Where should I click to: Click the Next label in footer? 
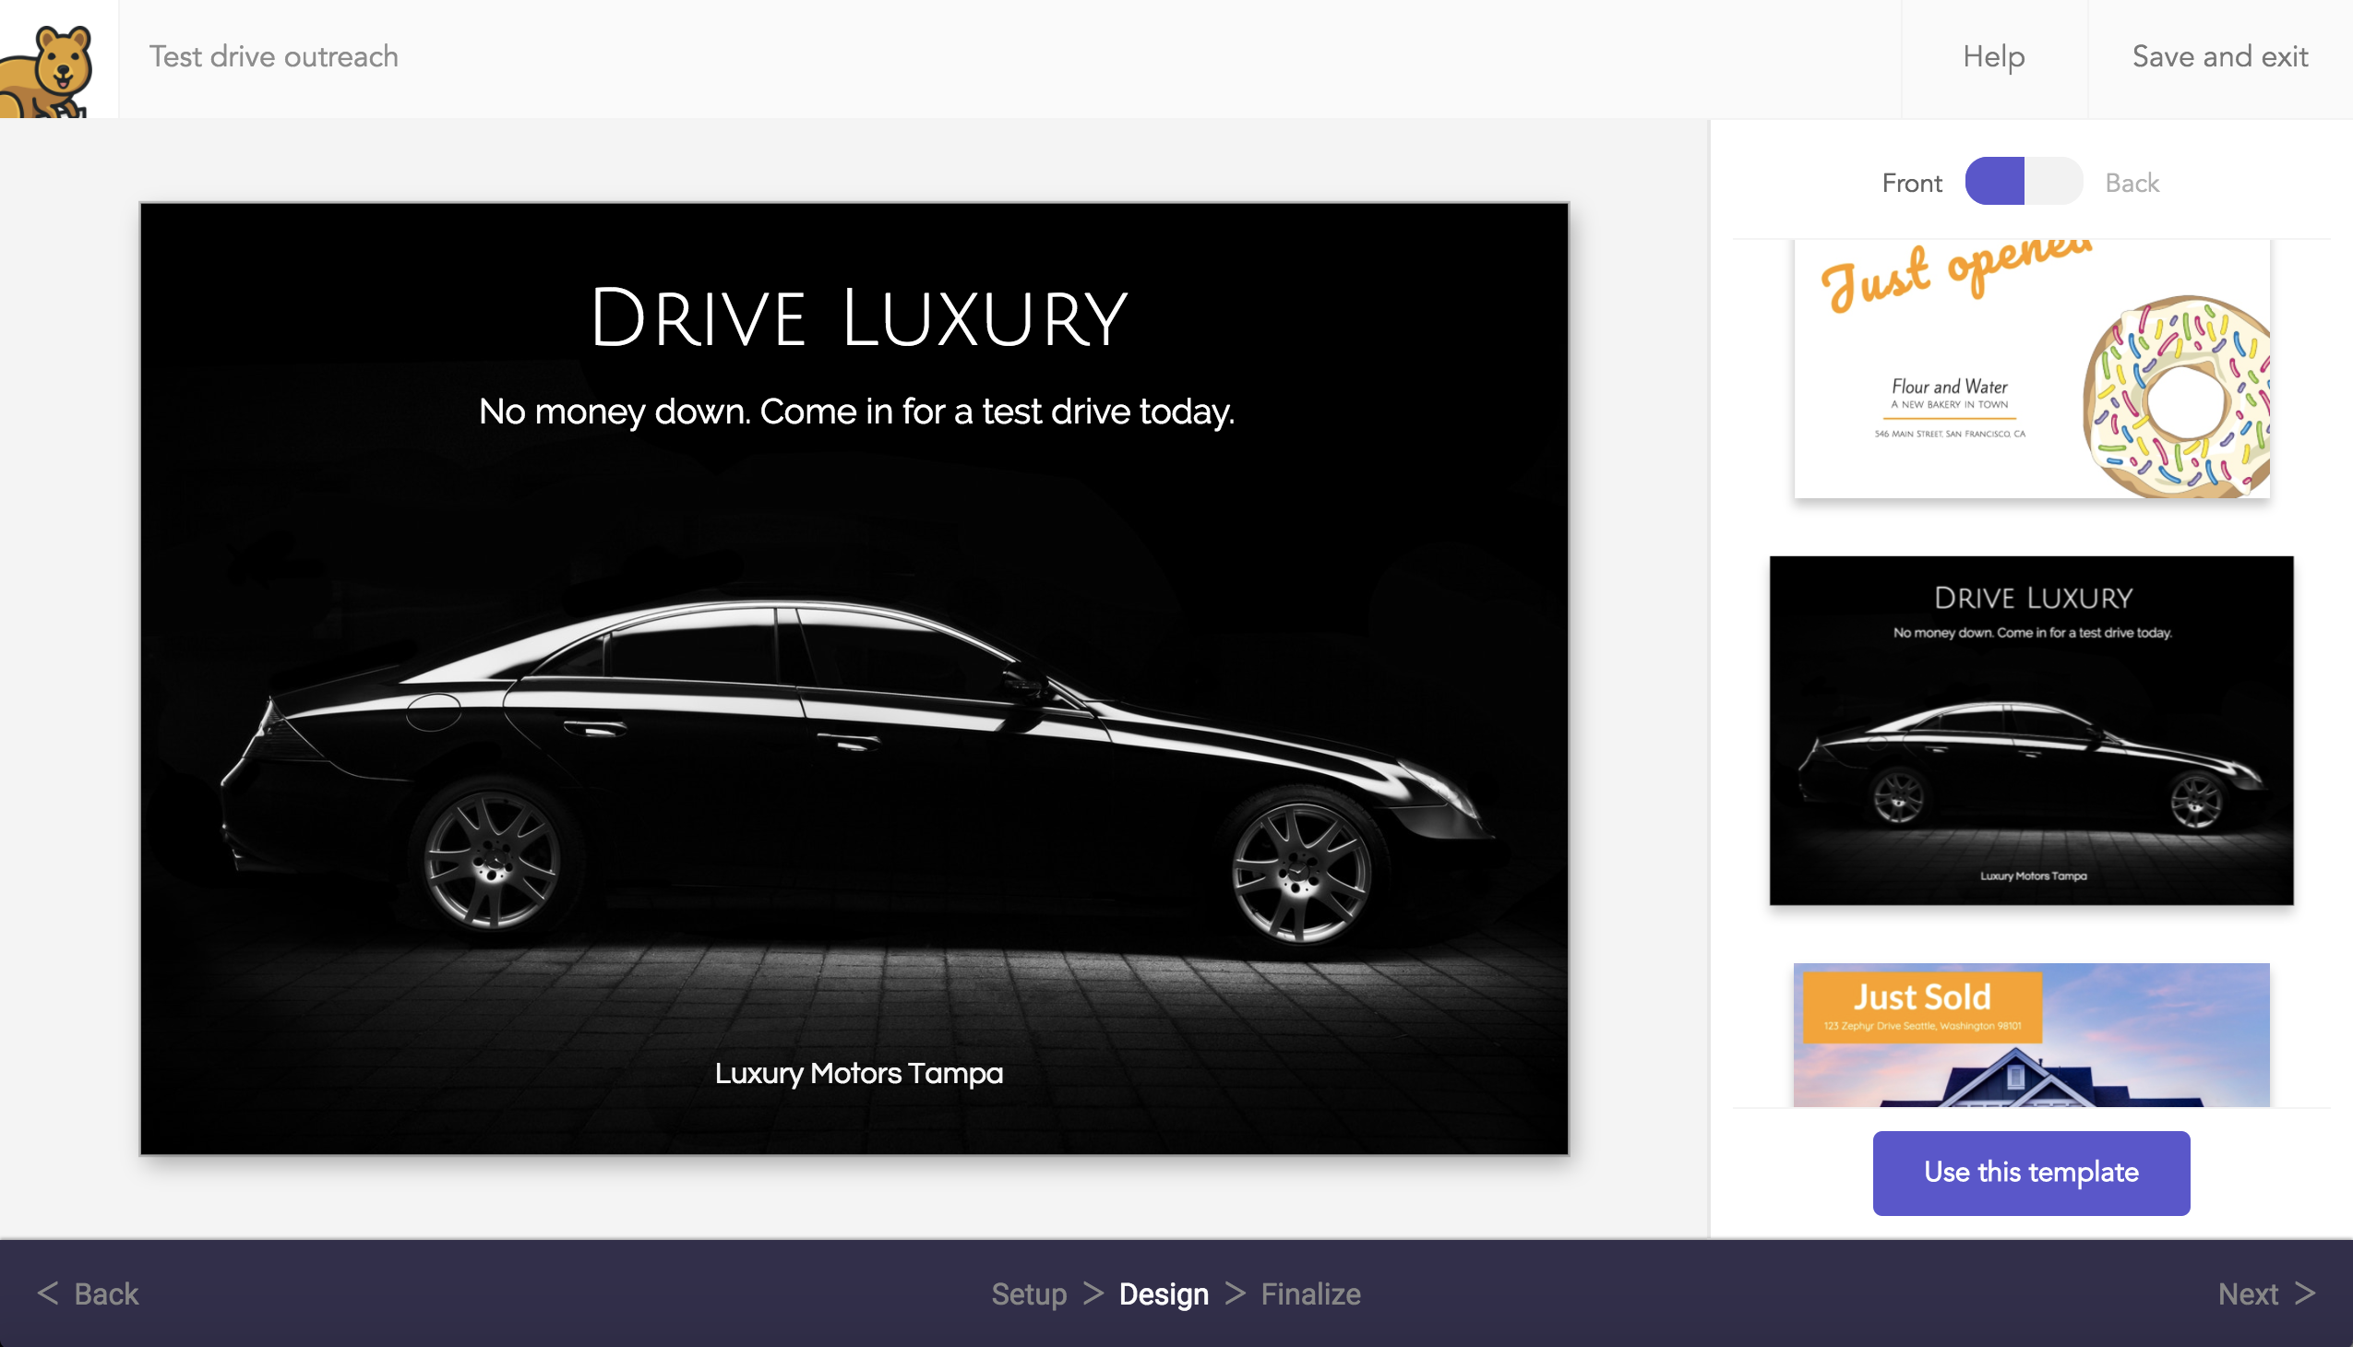2248,1293
